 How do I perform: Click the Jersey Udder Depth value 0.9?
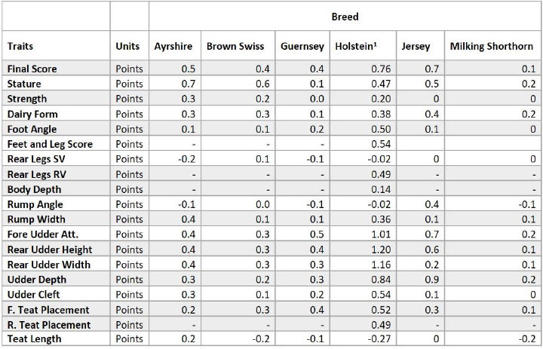(432, 280)
